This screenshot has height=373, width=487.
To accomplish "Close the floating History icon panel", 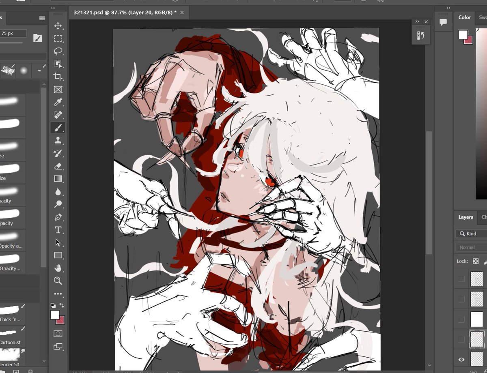I will coord(426,21).
